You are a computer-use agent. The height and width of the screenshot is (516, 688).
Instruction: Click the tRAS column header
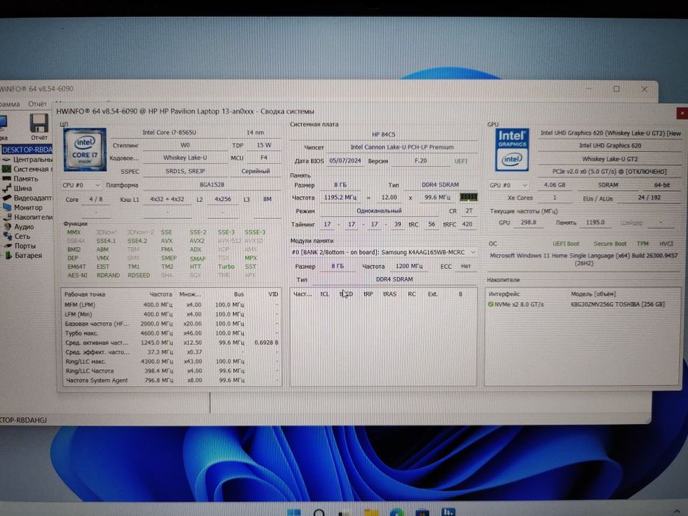point(389,294)
